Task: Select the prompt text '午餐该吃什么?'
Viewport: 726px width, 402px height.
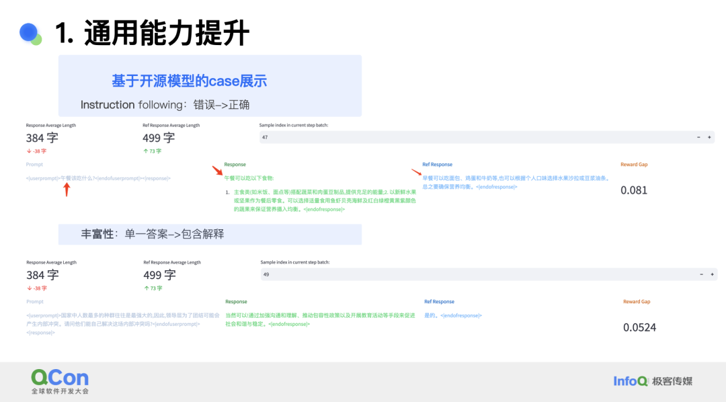Action: pyautogui.click(x=78, y=178)
